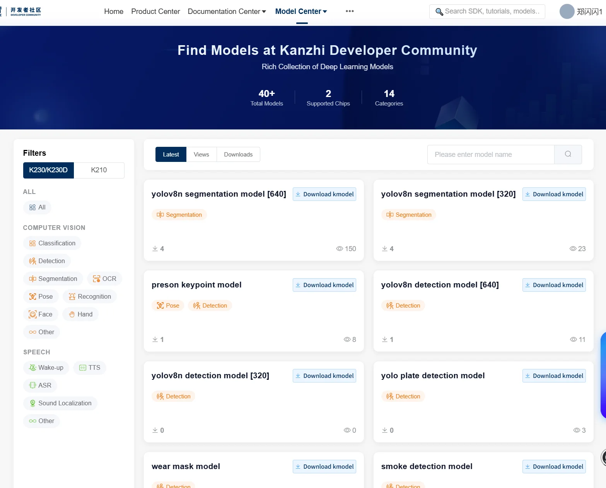Click the 23 views count on segmentation [320] card
Image resolution: width=606 pixels, height=488 pixels.
pyautogui.click(x=578, y=249)
